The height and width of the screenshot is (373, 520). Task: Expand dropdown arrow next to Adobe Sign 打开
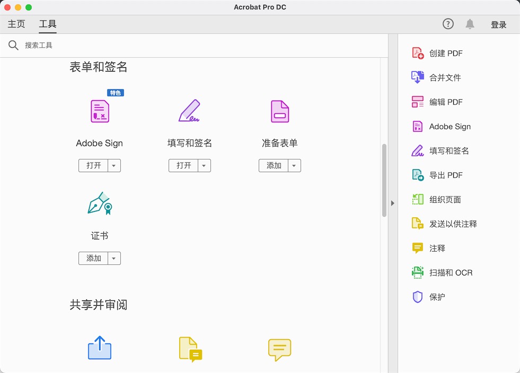[x=114, y=165]
